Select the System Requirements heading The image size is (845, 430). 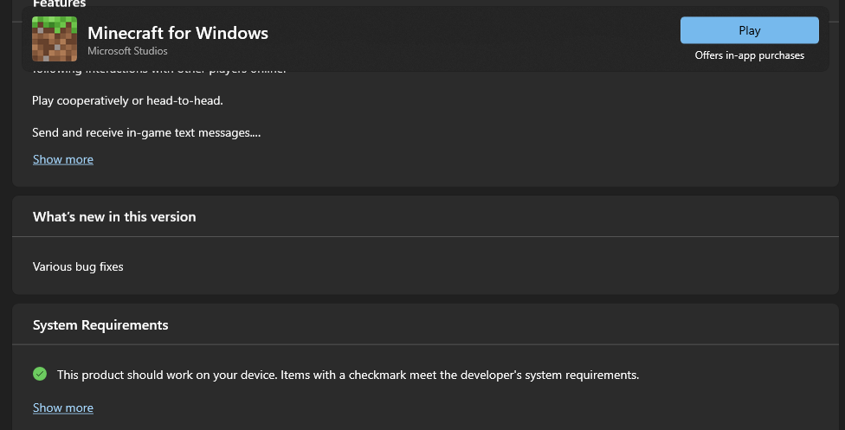point(100,325)
